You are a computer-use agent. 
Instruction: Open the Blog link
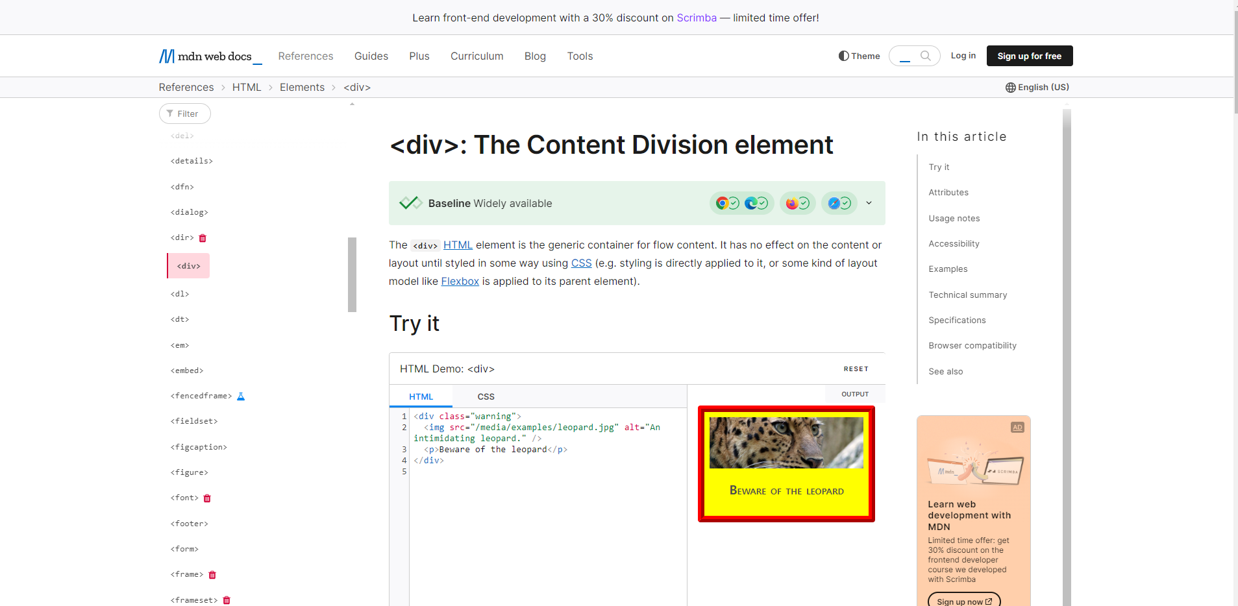pos(535,56)
